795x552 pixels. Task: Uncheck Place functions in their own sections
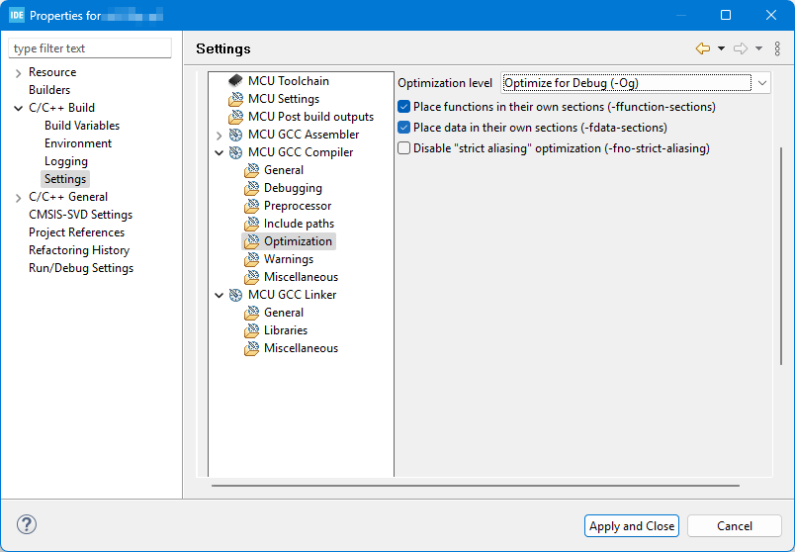point(403,107)
